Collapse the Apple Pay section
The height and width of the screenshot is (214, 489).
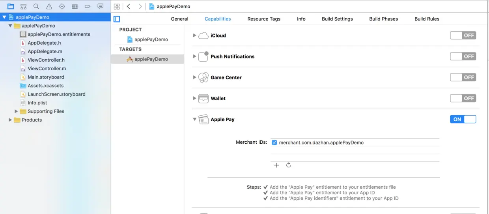[x=194, y=119]
